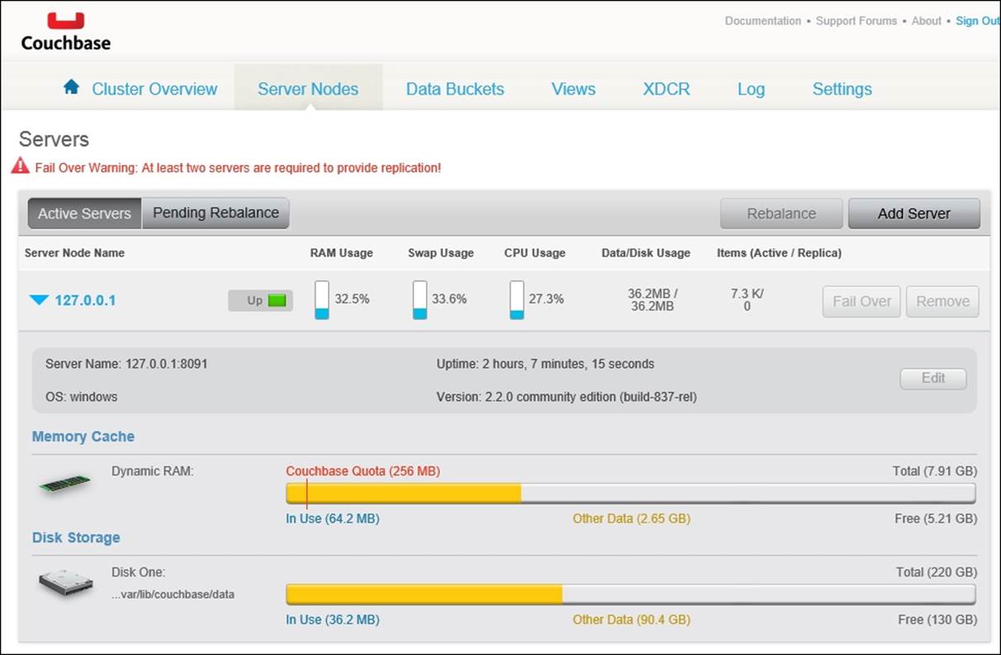Click the CPU Usage gauge icon
1001x655 pixels.
tap(517, 299)
